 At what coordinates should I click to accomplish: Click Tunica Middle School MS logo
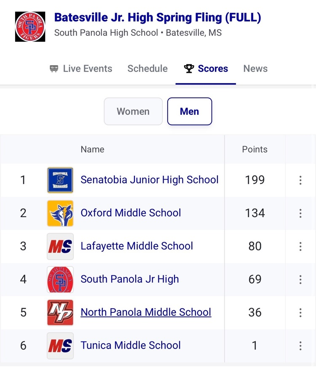click(60, 346)
